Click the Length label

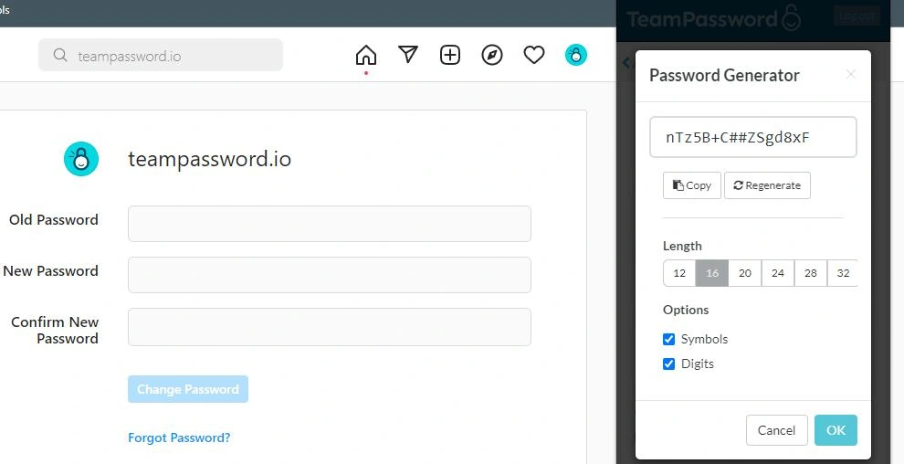click(x=682, y=246)
